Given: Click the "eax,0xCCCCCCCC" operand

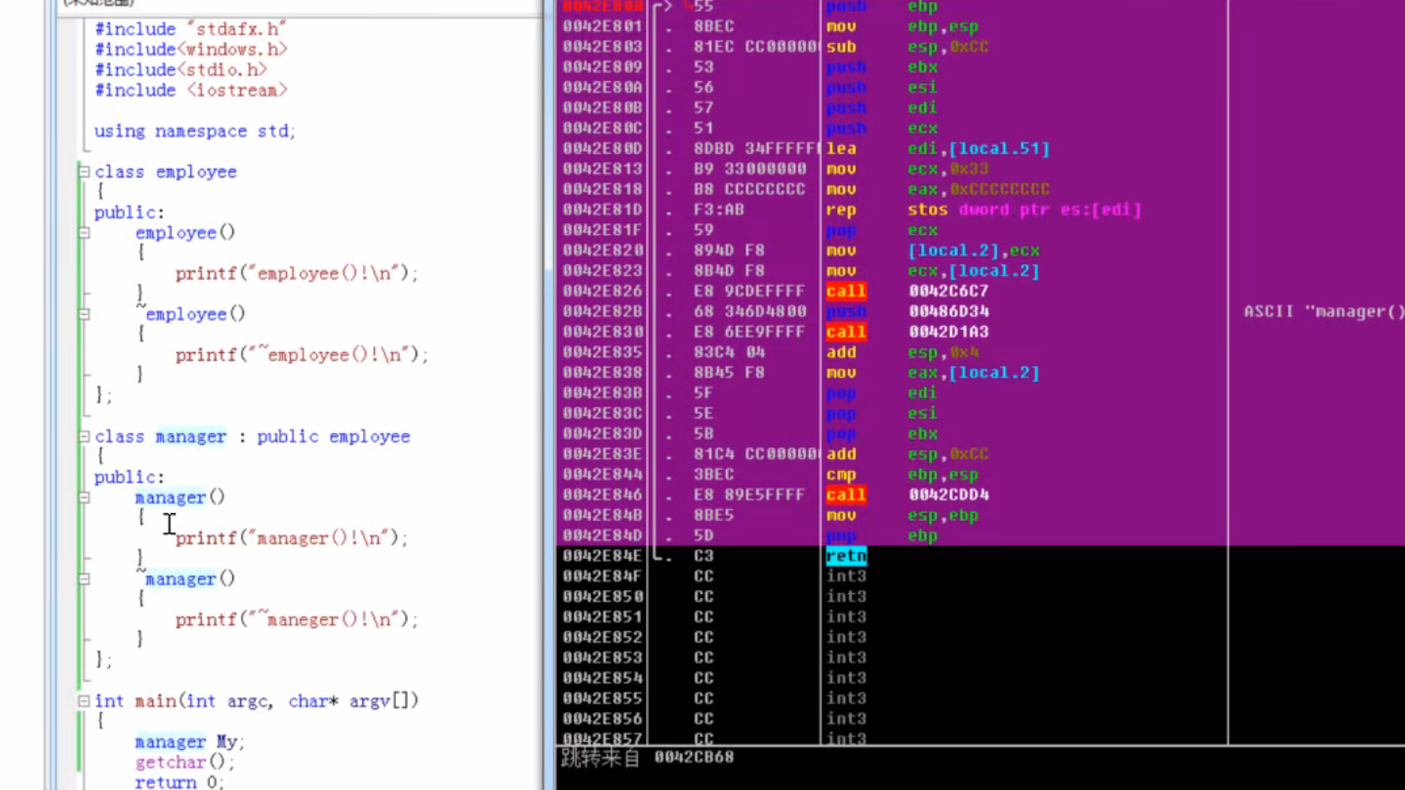Looking at the screenshot, I should coord(979,190).
